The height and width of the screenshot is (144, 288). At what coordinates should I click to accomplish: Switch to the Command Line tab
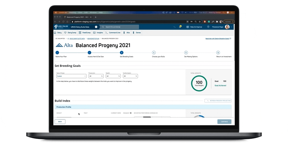point(113,33)
